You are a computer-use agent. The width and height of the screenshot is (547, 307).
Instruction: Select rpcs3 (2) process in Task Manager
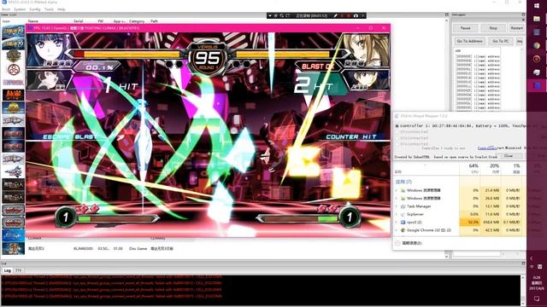click(x=460, y=222)
